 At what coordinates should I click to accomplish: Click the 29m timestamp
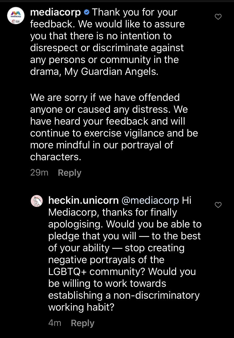coord(39,173)
